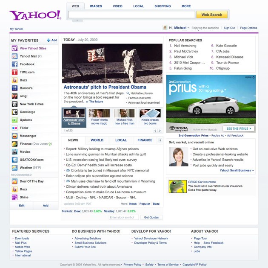This screenshot has width=268, height=268.
Task: Click into the web search field
Action: coord(131,15)
